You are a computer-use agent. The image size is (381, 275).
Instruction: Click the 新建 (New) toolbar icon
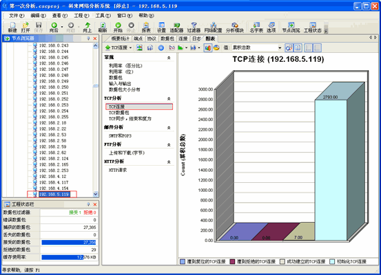click(x=12, y=27)
